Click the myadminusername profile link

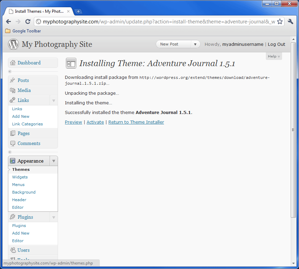point(243,44)
